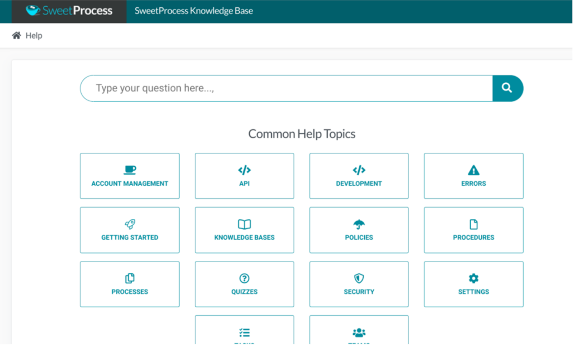Open the Settings help topic
The height and width of the screenshot is (351, 573).
click(x=473, y=284)
